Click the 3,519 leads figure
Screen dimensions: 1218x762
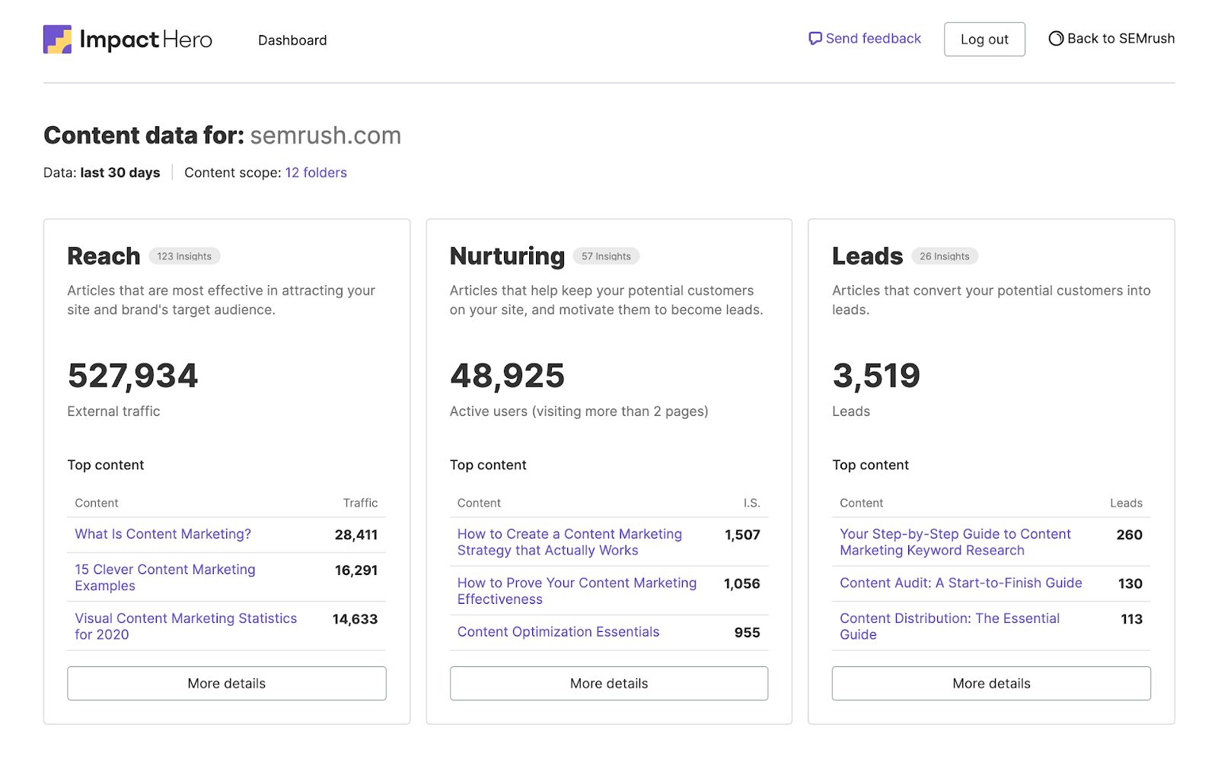(876, 376)
